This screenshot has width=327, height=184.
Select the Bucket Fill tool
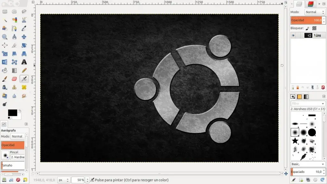4,70
